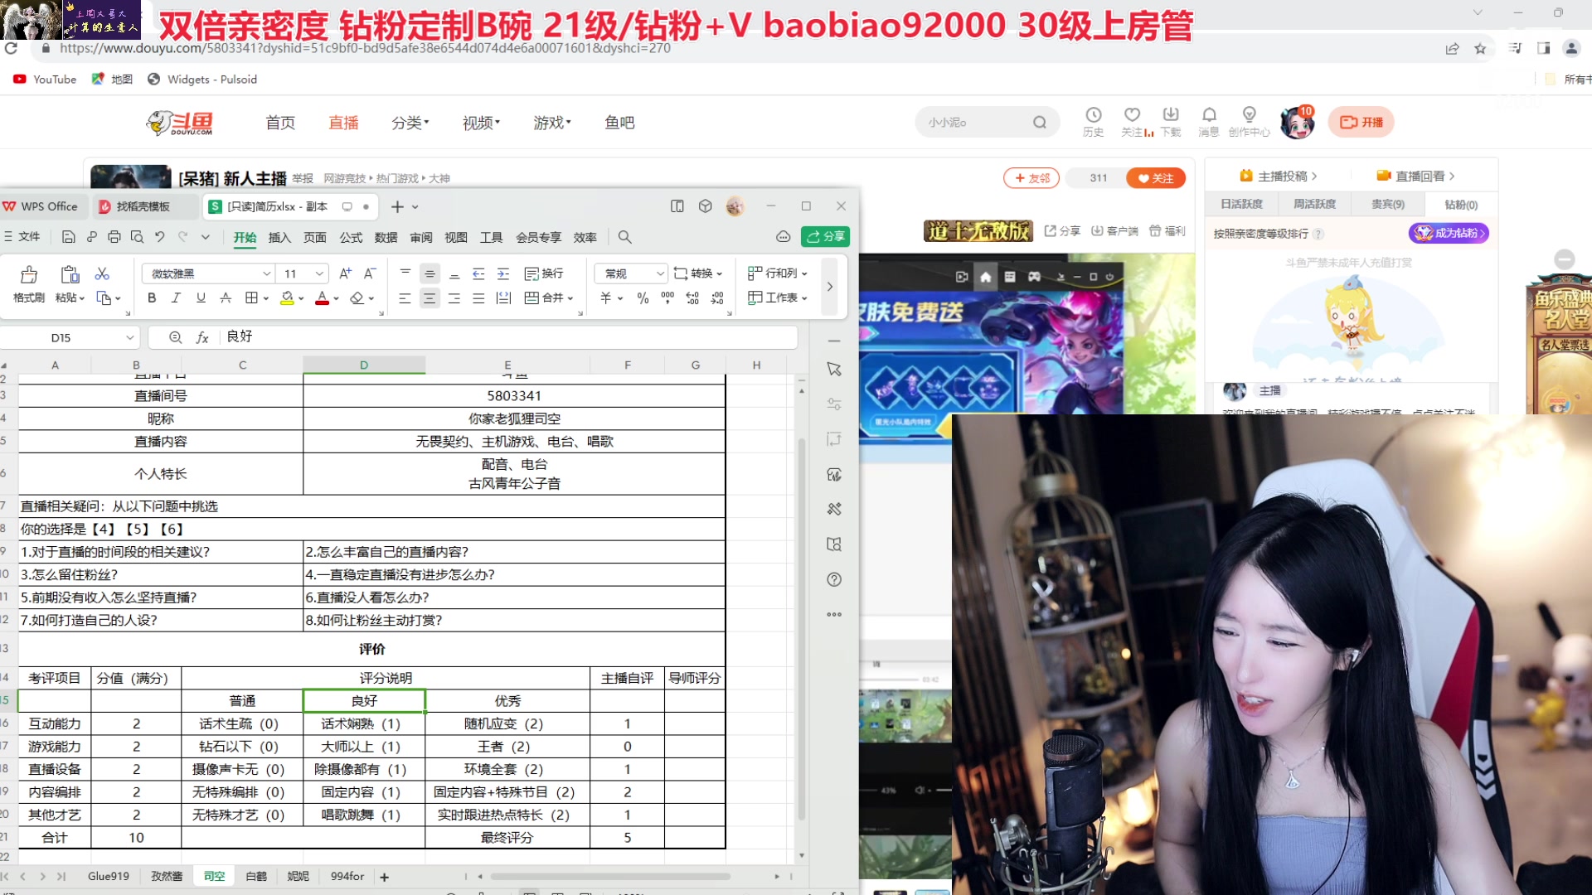The width and height of the screenshot is (1592, 895).
Task: Click thousands separator icon
Action: tap(667, 298)
